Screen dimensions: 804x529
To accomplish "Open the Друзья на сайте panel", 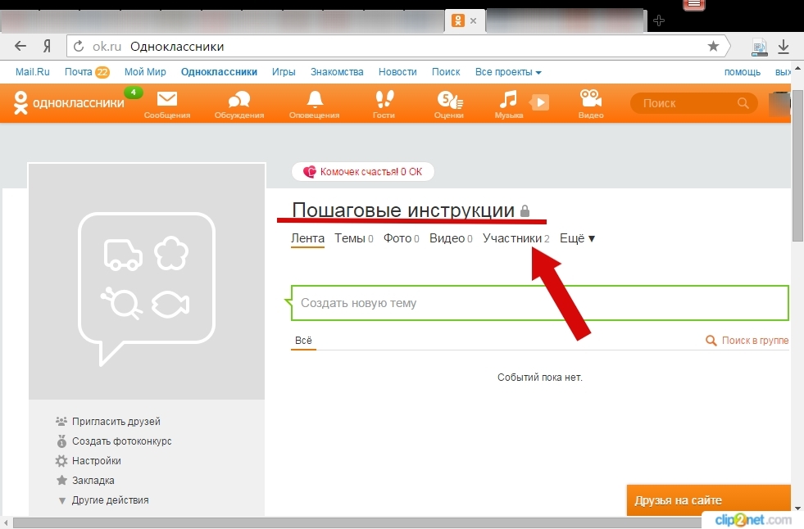I will click(709, 500).
